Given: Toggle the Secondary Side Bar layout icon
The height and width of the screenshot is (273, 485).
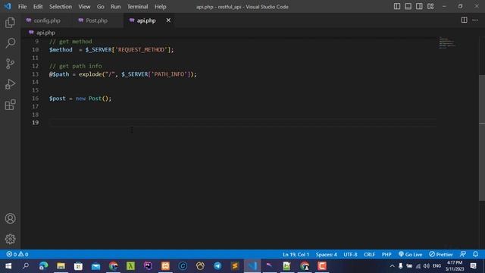Looking at the screenshot, I should (x=419, y=7).
